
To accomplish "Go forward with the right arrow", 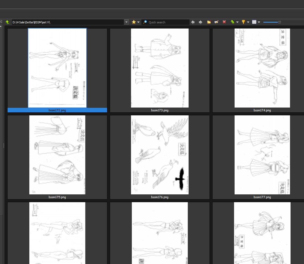I will (x=200, y=22).
